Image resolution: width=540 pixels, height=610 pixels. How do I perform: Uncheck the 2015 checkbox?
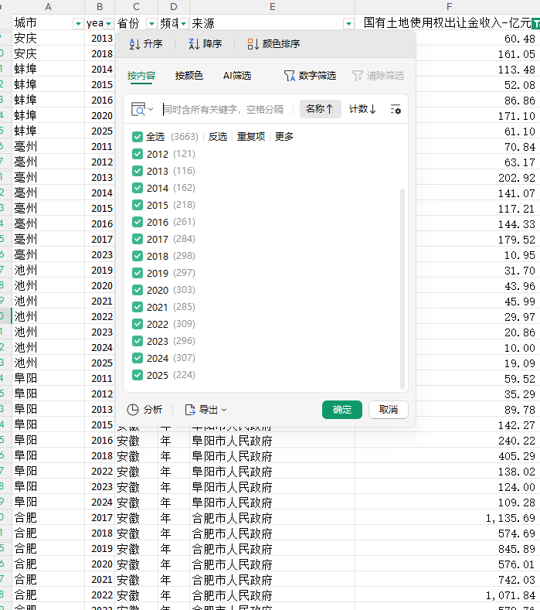(x=138, y=205)
